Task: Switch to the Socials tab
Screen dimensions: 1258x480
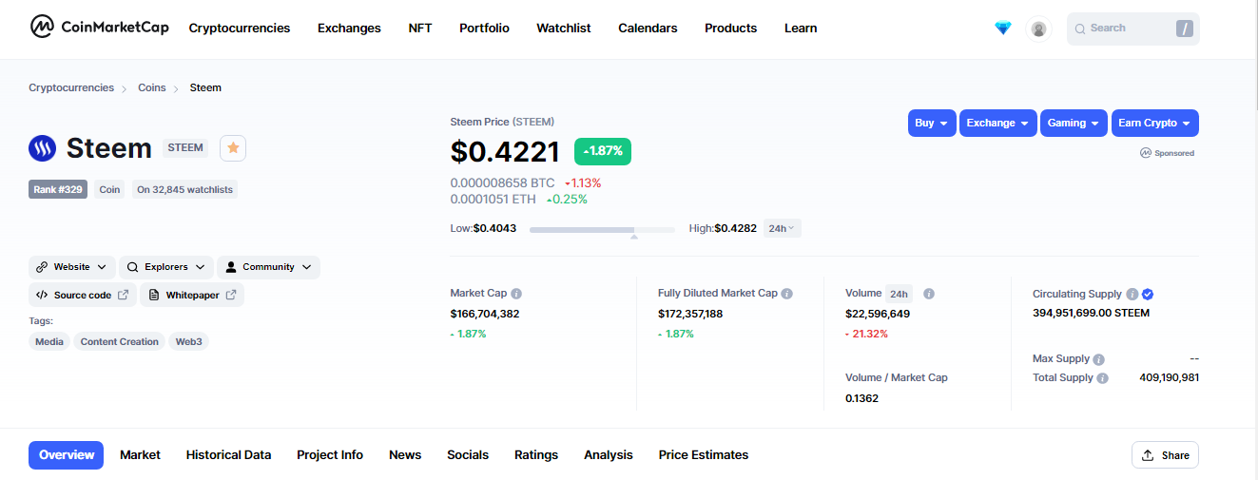Action: coord(468,455)
